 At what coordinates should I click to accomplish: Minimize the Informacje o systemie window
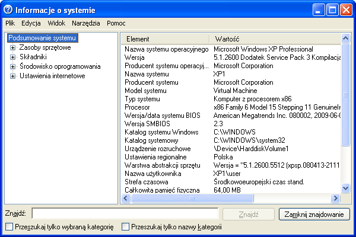pos(319,9)
